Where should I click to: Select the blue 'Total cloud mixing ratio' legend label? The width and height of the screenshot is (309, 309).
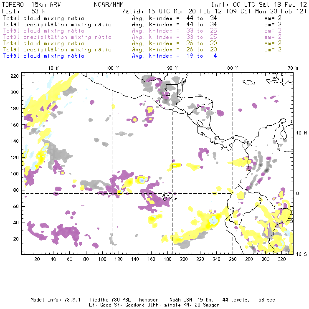44,56
